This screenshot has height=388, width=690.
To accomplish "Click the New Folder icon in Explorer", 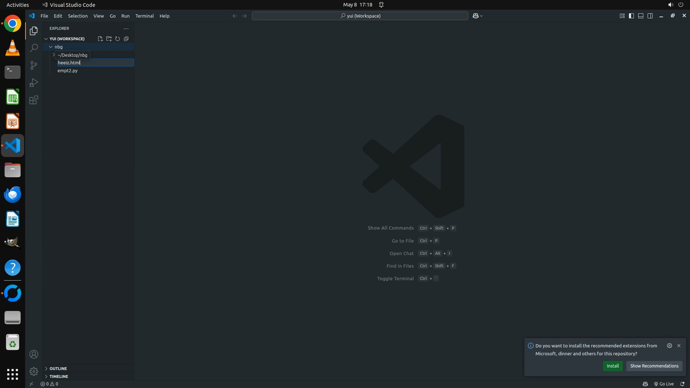I will pos(109,39).
